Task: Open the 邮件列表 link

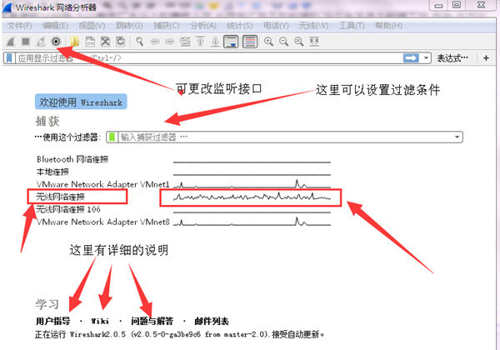Action: (x=212, y=321)
